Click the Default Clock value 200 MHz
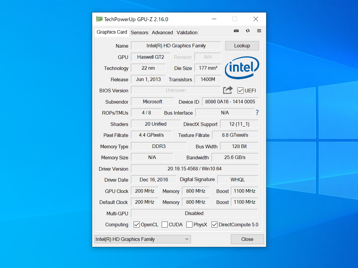The height and width of the screenshot is (268, 358). tap(145, 202)
